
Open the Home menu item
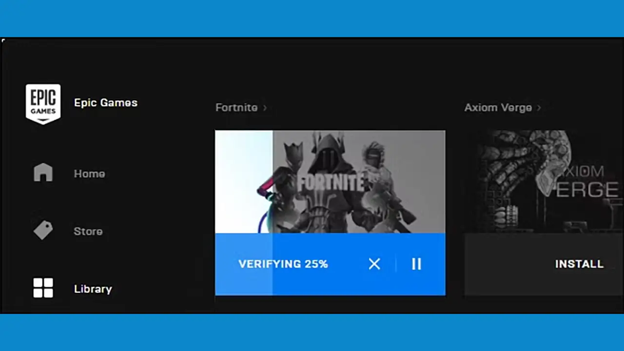pos(89,174)
